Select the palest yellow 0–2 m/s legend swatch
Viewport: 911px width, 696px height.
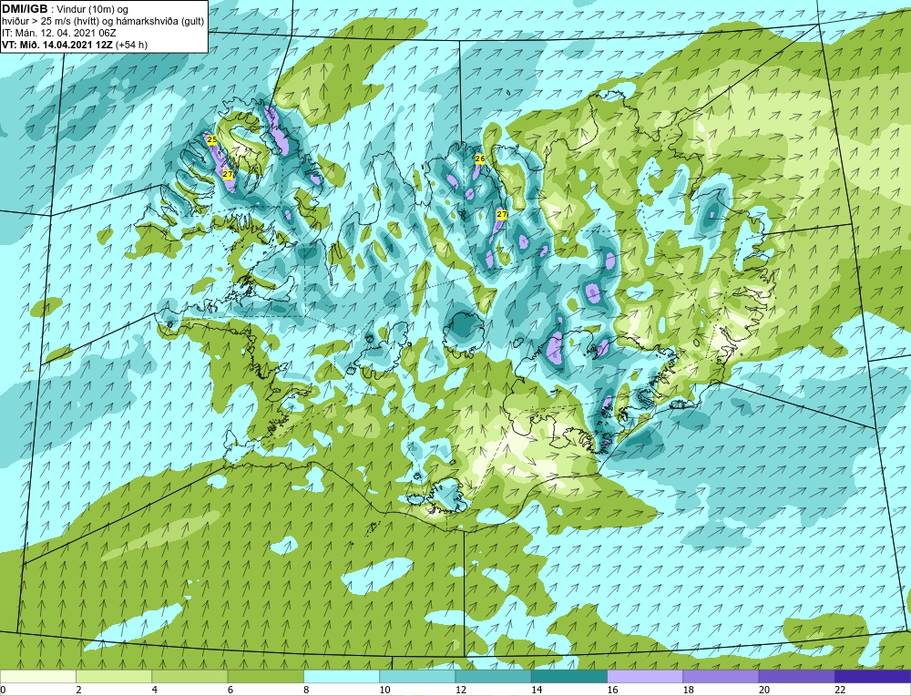tap(37, 677)
